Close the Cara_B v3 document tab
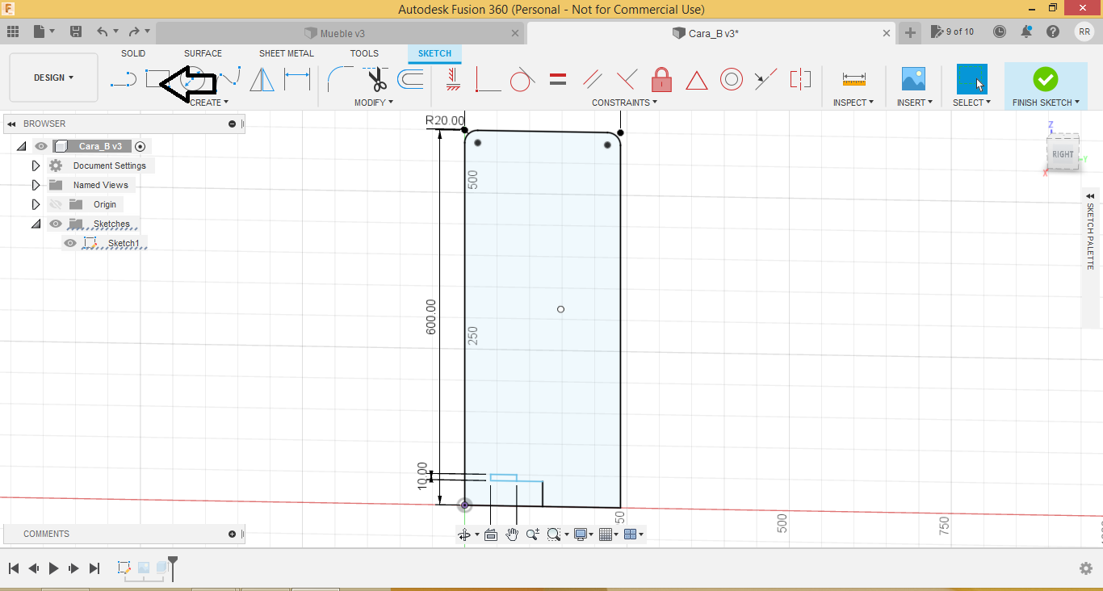 click(x=887, y=33)
